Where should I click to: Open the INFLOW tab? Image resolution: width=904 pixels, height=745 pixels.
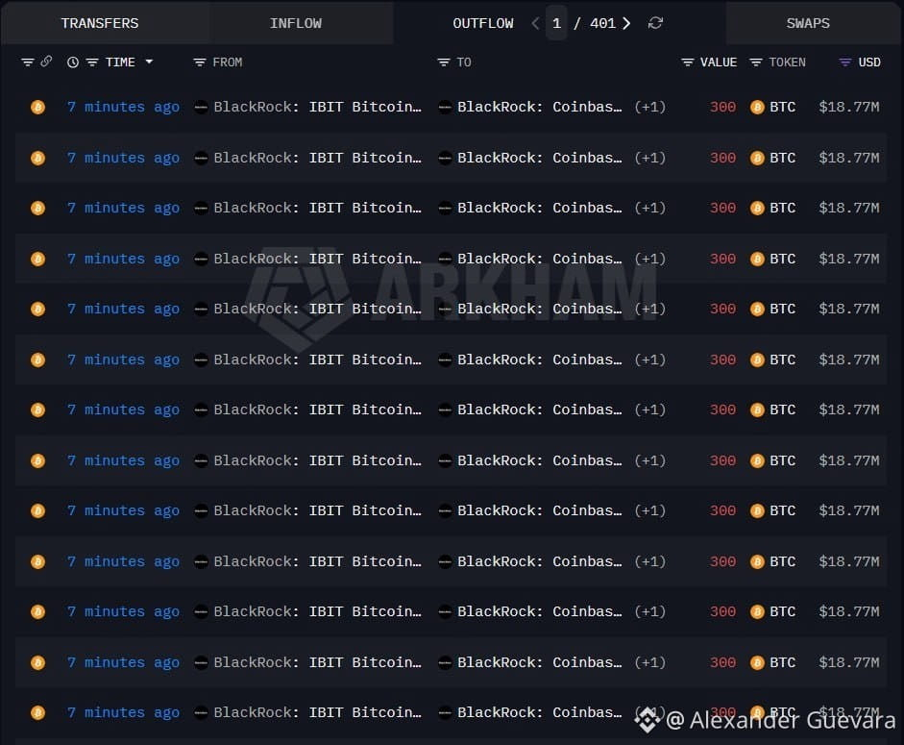click(296, 23)
